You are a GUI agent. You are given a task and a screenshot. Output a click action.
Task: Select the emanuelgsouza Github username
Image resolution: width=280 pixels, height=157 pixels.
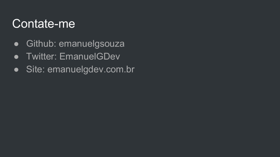coord(92,44)
